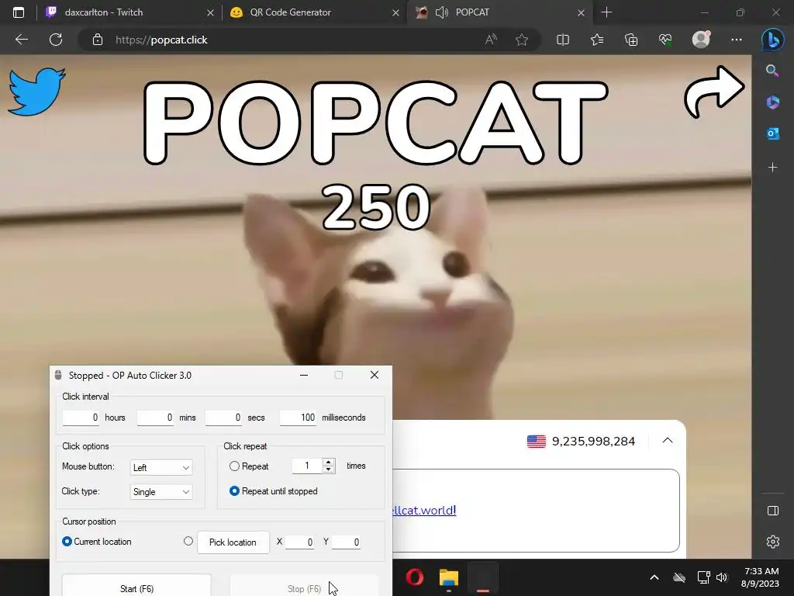The width and height of the screenshot is (794, 596).
Task: Open the OneDrive cloud tray icon
Action: coord(679,577)
